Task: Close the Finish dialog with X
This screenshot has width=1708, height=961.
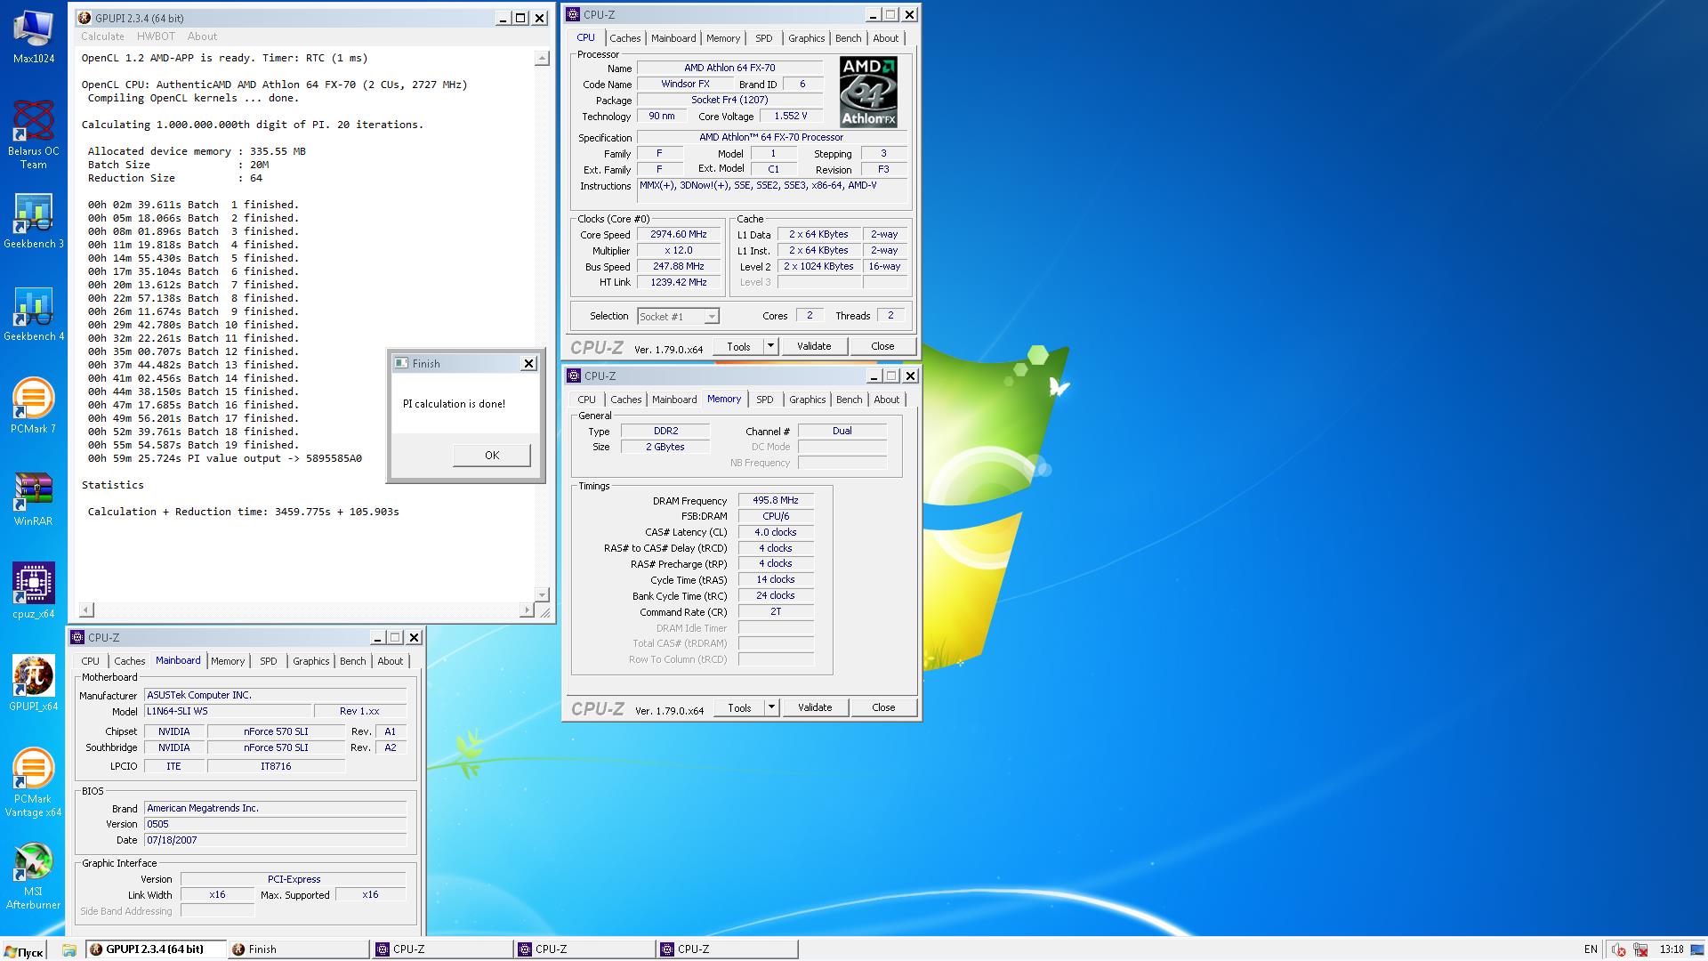Action: pyautogui.click(x=528, y=363)
